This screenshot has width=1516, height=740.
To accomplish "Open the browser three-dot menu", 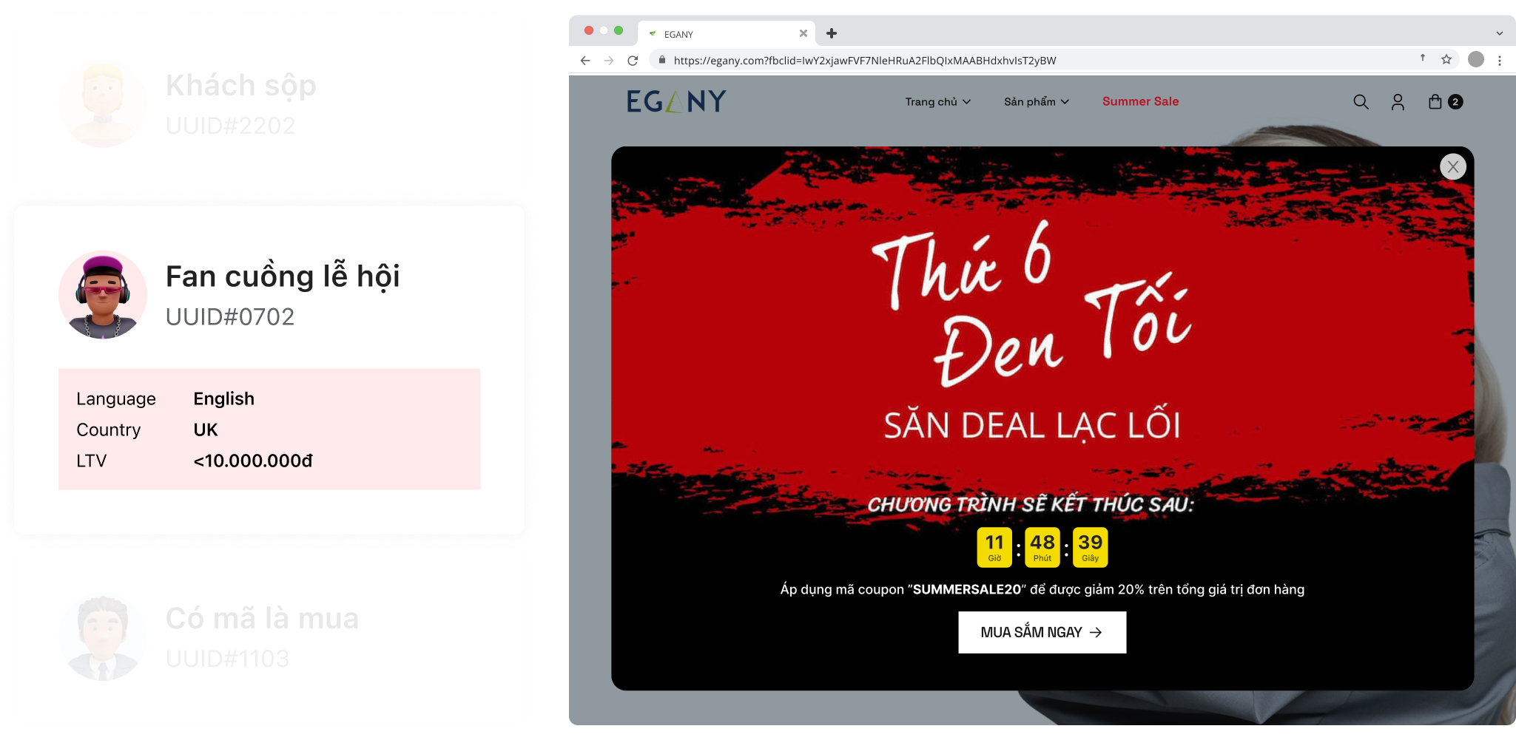I will 1499,61.
